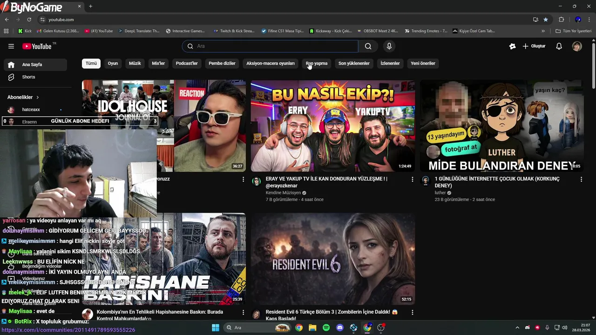Select the Rap yapma chip
596x335 pixels.
point(317,63)
